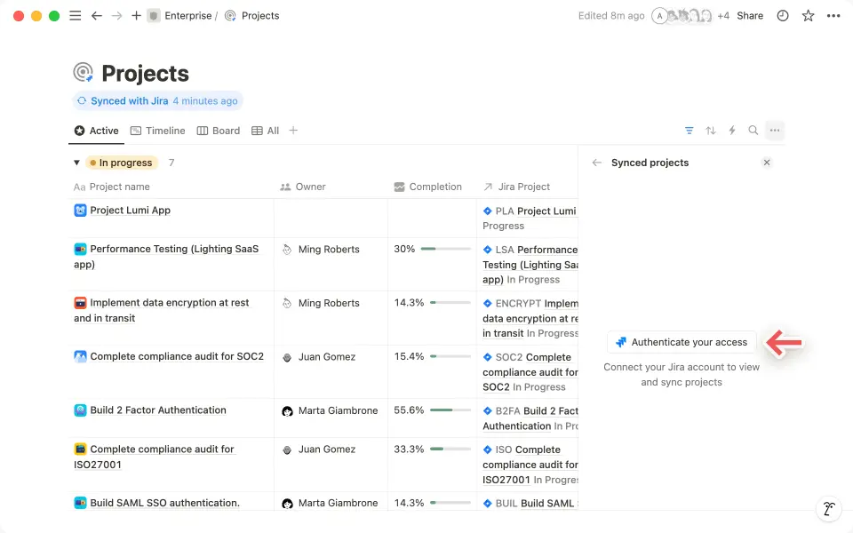Switch to the Board view
853x533 pixels.
click(x=218, y=130)
